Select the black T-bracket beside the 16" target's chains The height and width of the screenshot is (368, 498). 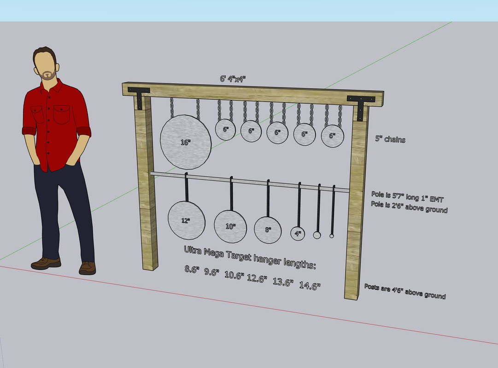[139, 98]
